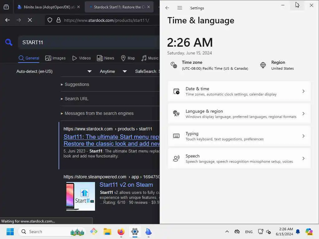Open notifications bell icon
Image resolution: width=319 pixels, height=239 pixels.
click(298, 232)
